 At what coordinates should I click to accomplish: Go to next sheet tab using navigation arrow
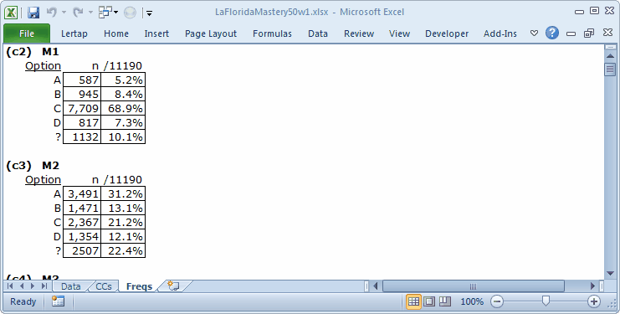pos(33,286)
